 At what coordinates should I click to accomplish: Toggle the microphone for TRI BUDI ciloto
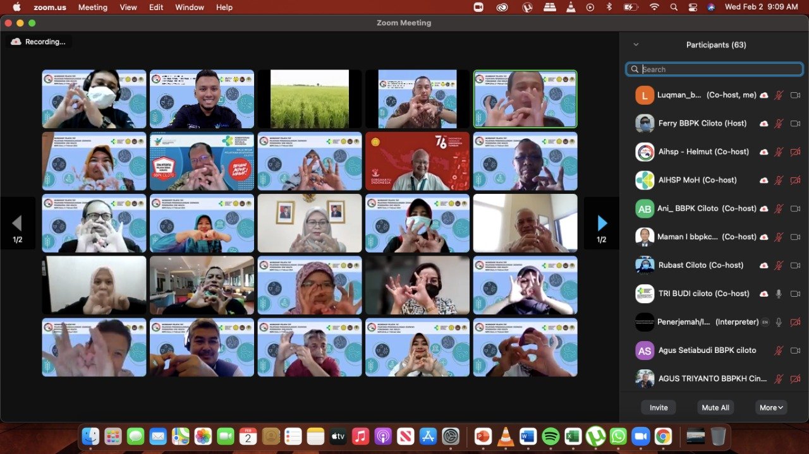coord(779,294)
